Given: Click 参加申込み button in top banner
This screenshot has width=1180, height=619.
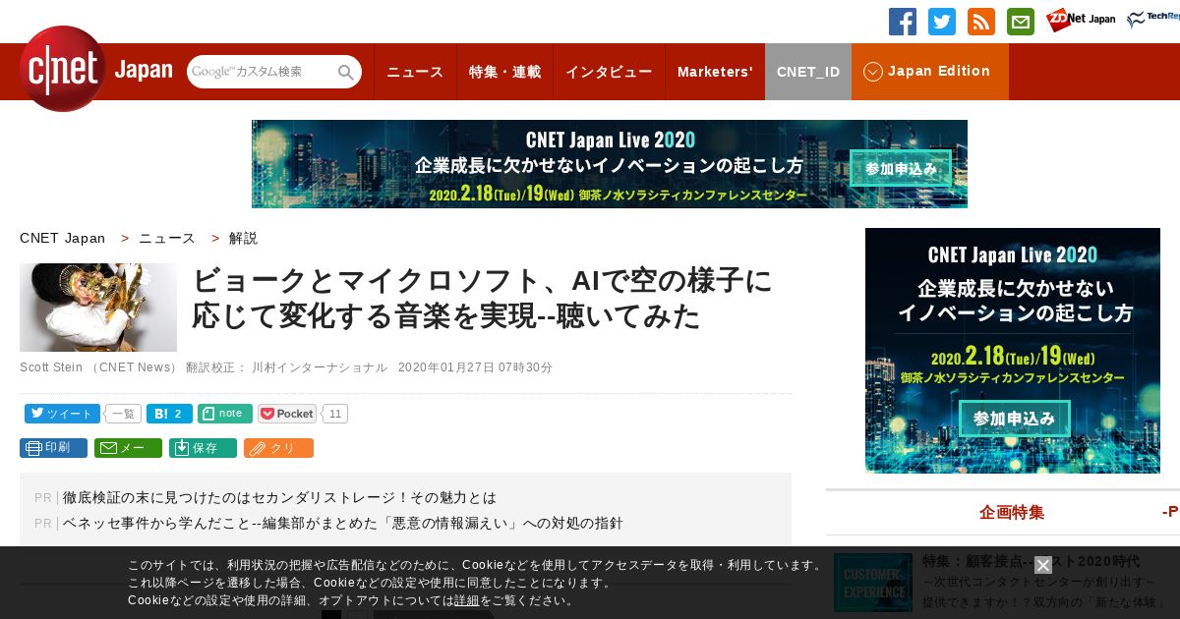Looking at the screenshot, I should pyautogui.click(x=901, y=169).
